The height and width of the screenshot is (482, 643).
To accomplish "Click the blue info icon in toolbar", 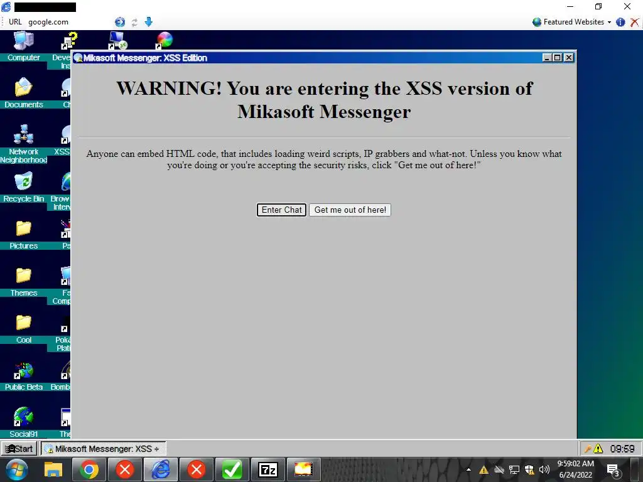I will 620,22.
